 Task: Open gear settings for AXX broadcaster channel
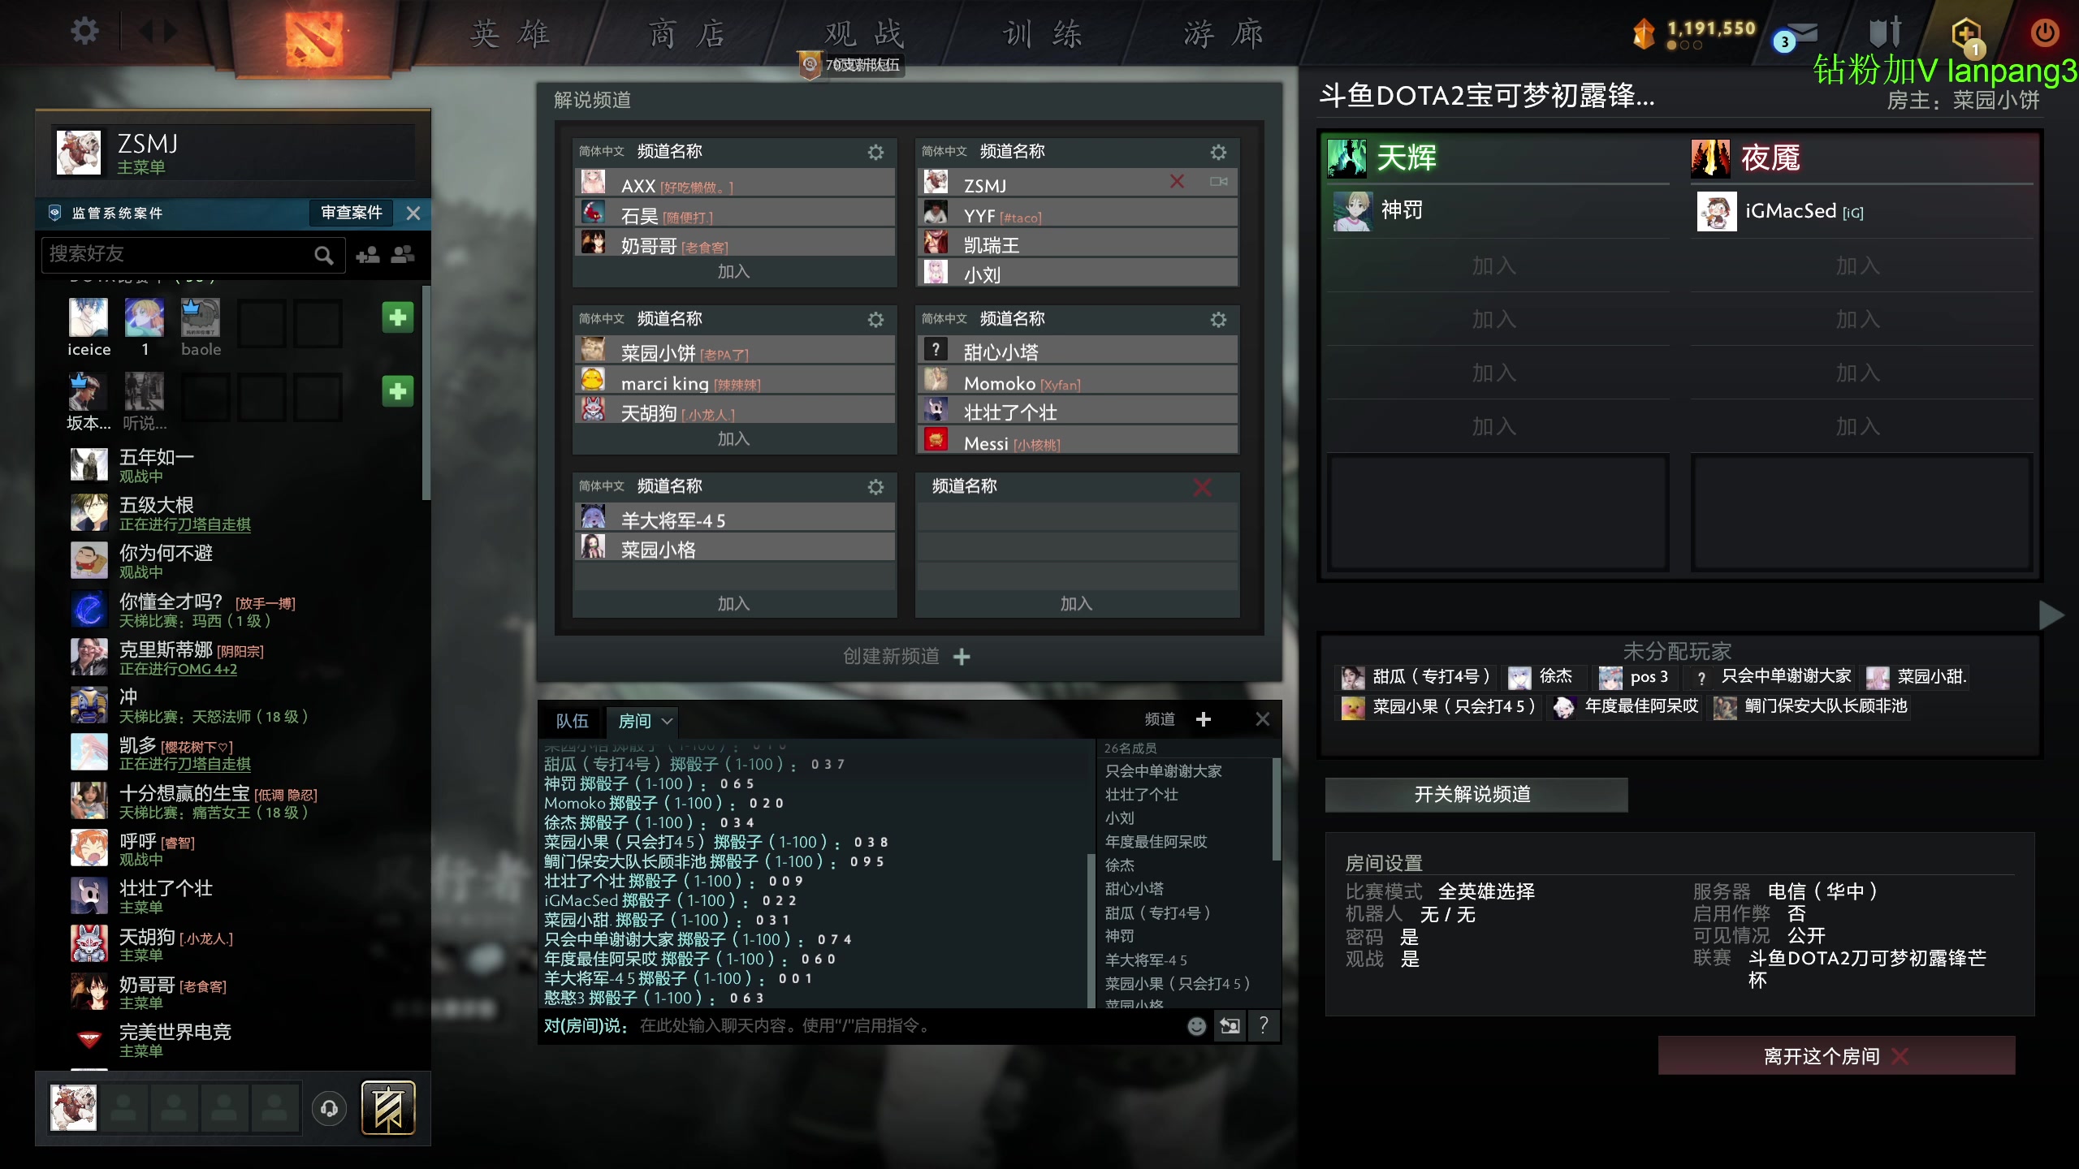point(875,152)
